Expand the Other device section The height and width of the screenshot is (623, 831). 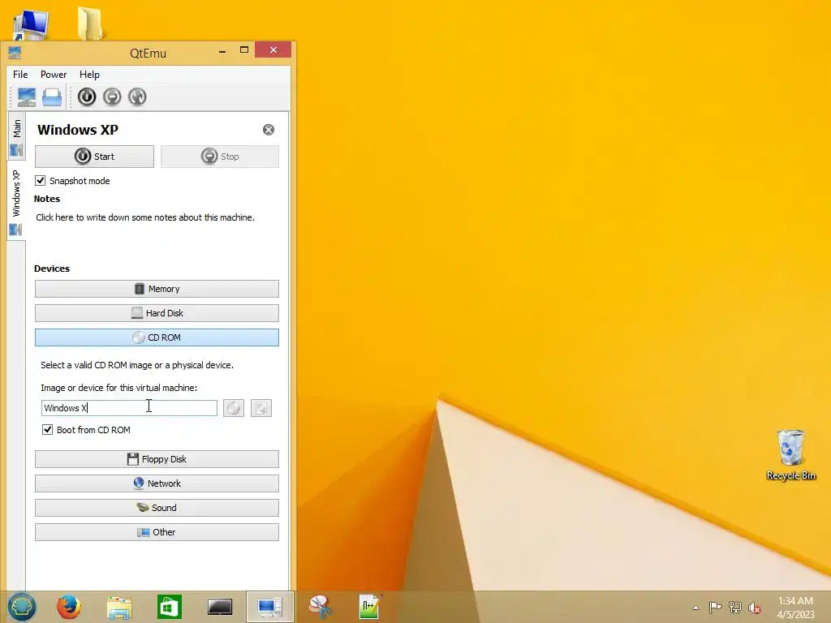click(x=157, y=532)
